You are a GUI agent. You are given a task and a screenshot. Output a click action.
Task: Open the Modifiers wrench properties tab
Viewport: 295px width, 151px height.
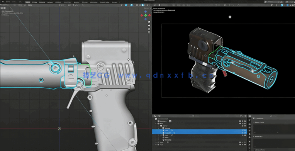point(250,145)
